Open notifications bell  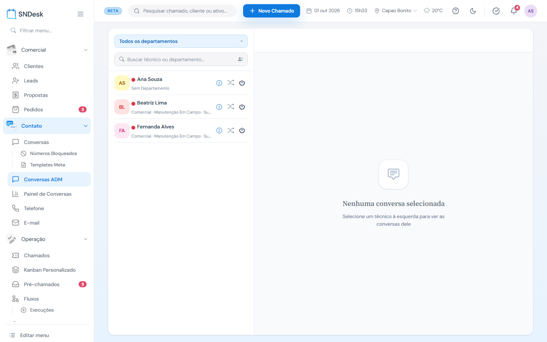[514, 11]
